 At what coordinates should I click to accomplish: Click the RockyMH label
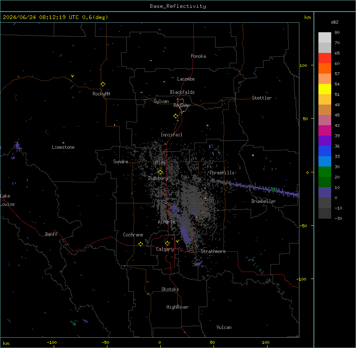click(x=101, y=94)
